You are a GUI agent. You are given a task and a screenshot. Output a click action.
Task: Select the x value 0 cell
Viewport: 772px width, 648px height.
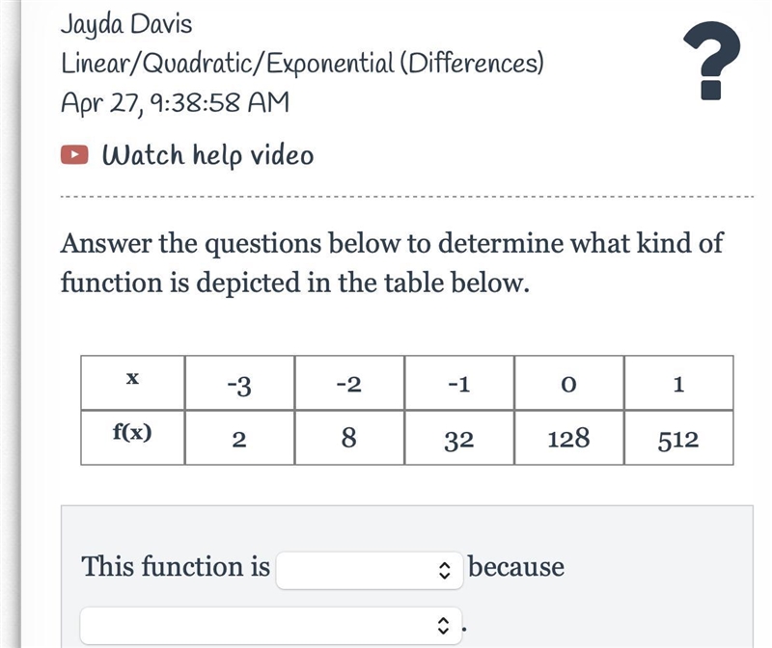tap(568, 382)
